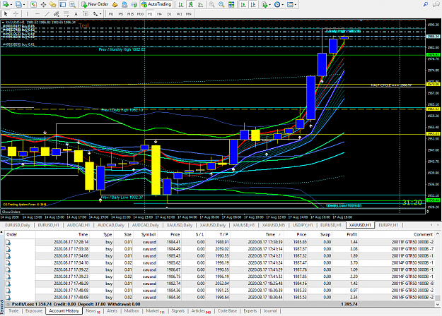Select the T/P cell reading 2059.02
The image size is (442, 316).
pos(223,249)
